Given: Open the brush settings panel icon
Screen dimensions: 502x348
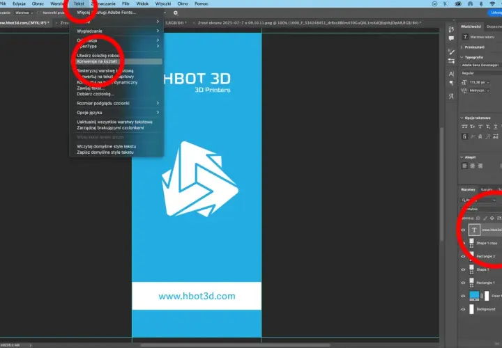Looking at the screenshot, I should point(451,52).
